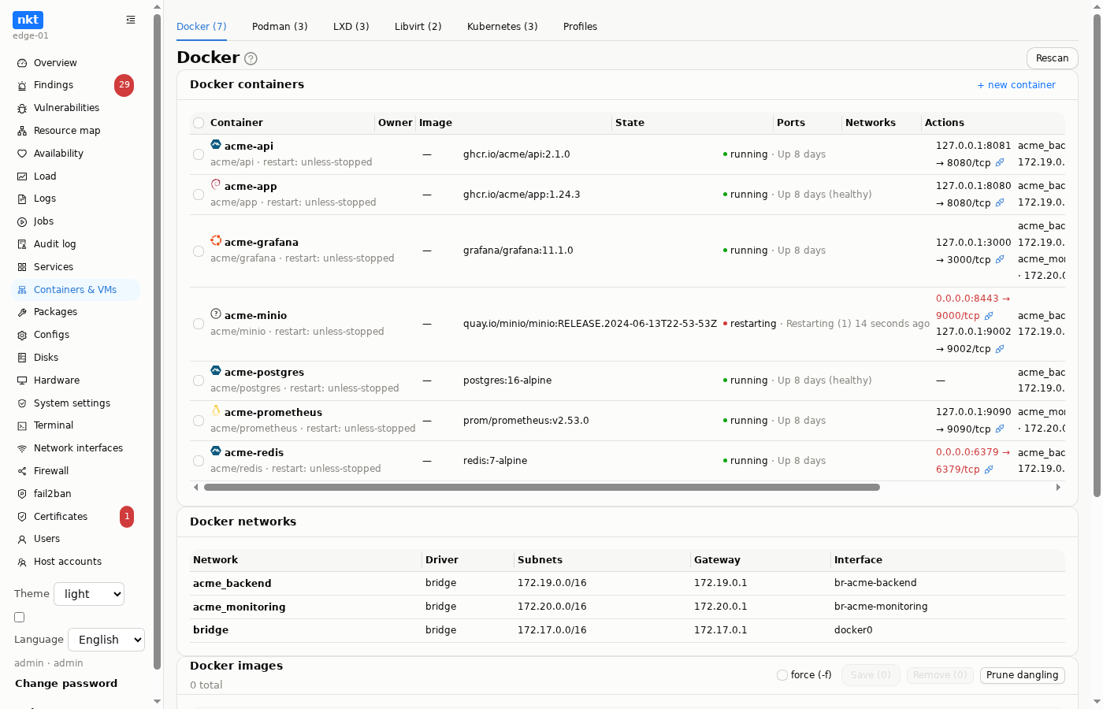Open the Packages page
Screen dimensions: 1103x709
click(55, 312)
